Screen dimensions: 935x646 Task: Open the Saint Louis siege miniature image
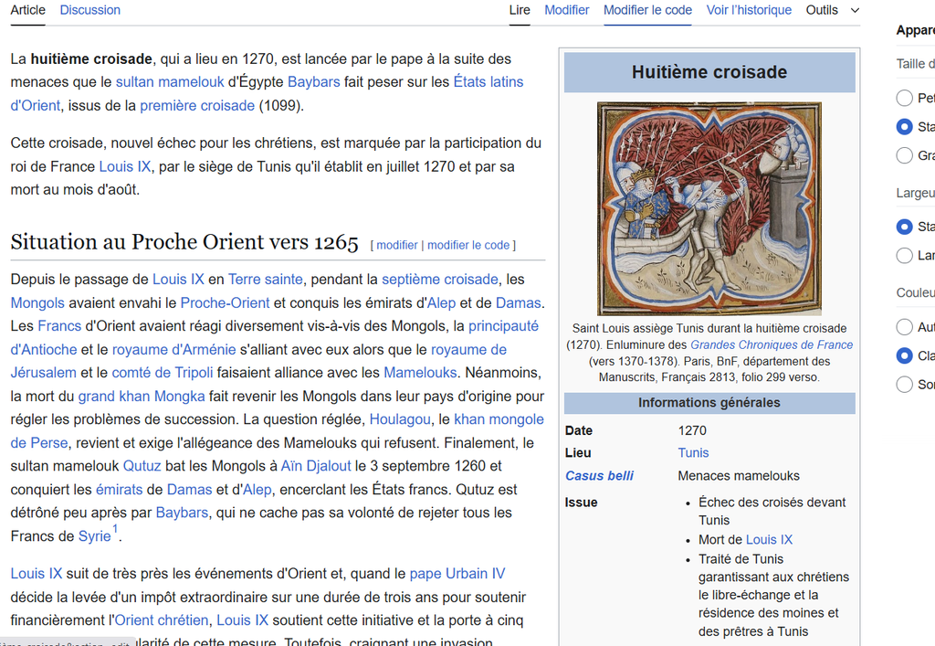click(709, 208)
